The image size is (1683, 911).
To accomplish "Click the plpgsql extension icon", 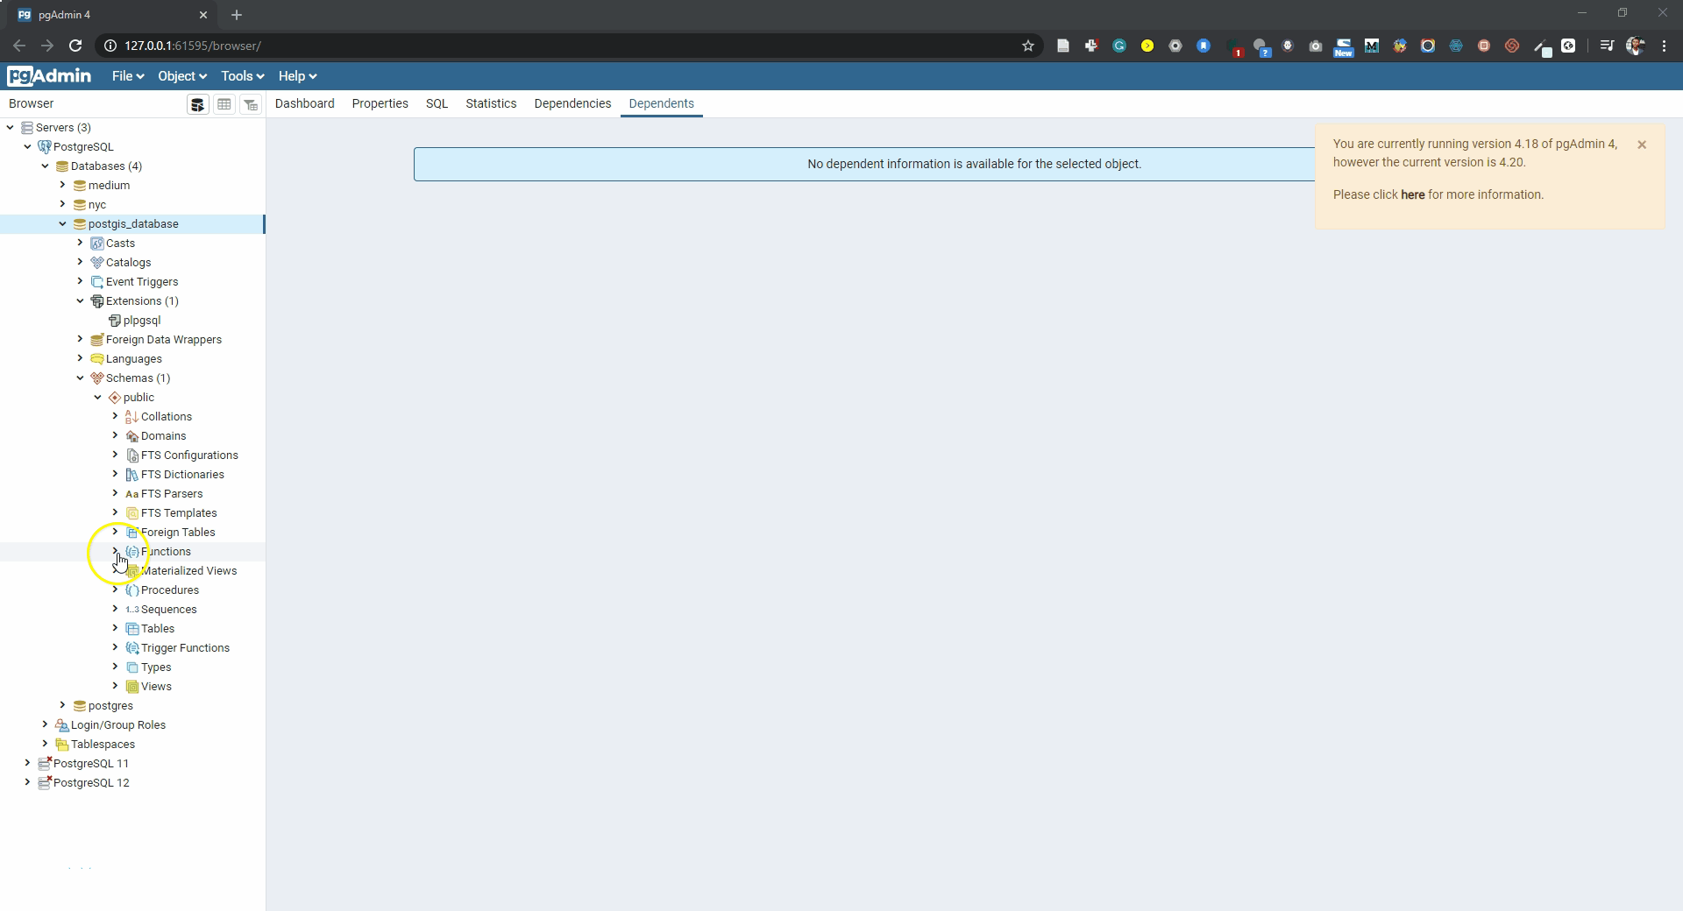I will (115, 321).
